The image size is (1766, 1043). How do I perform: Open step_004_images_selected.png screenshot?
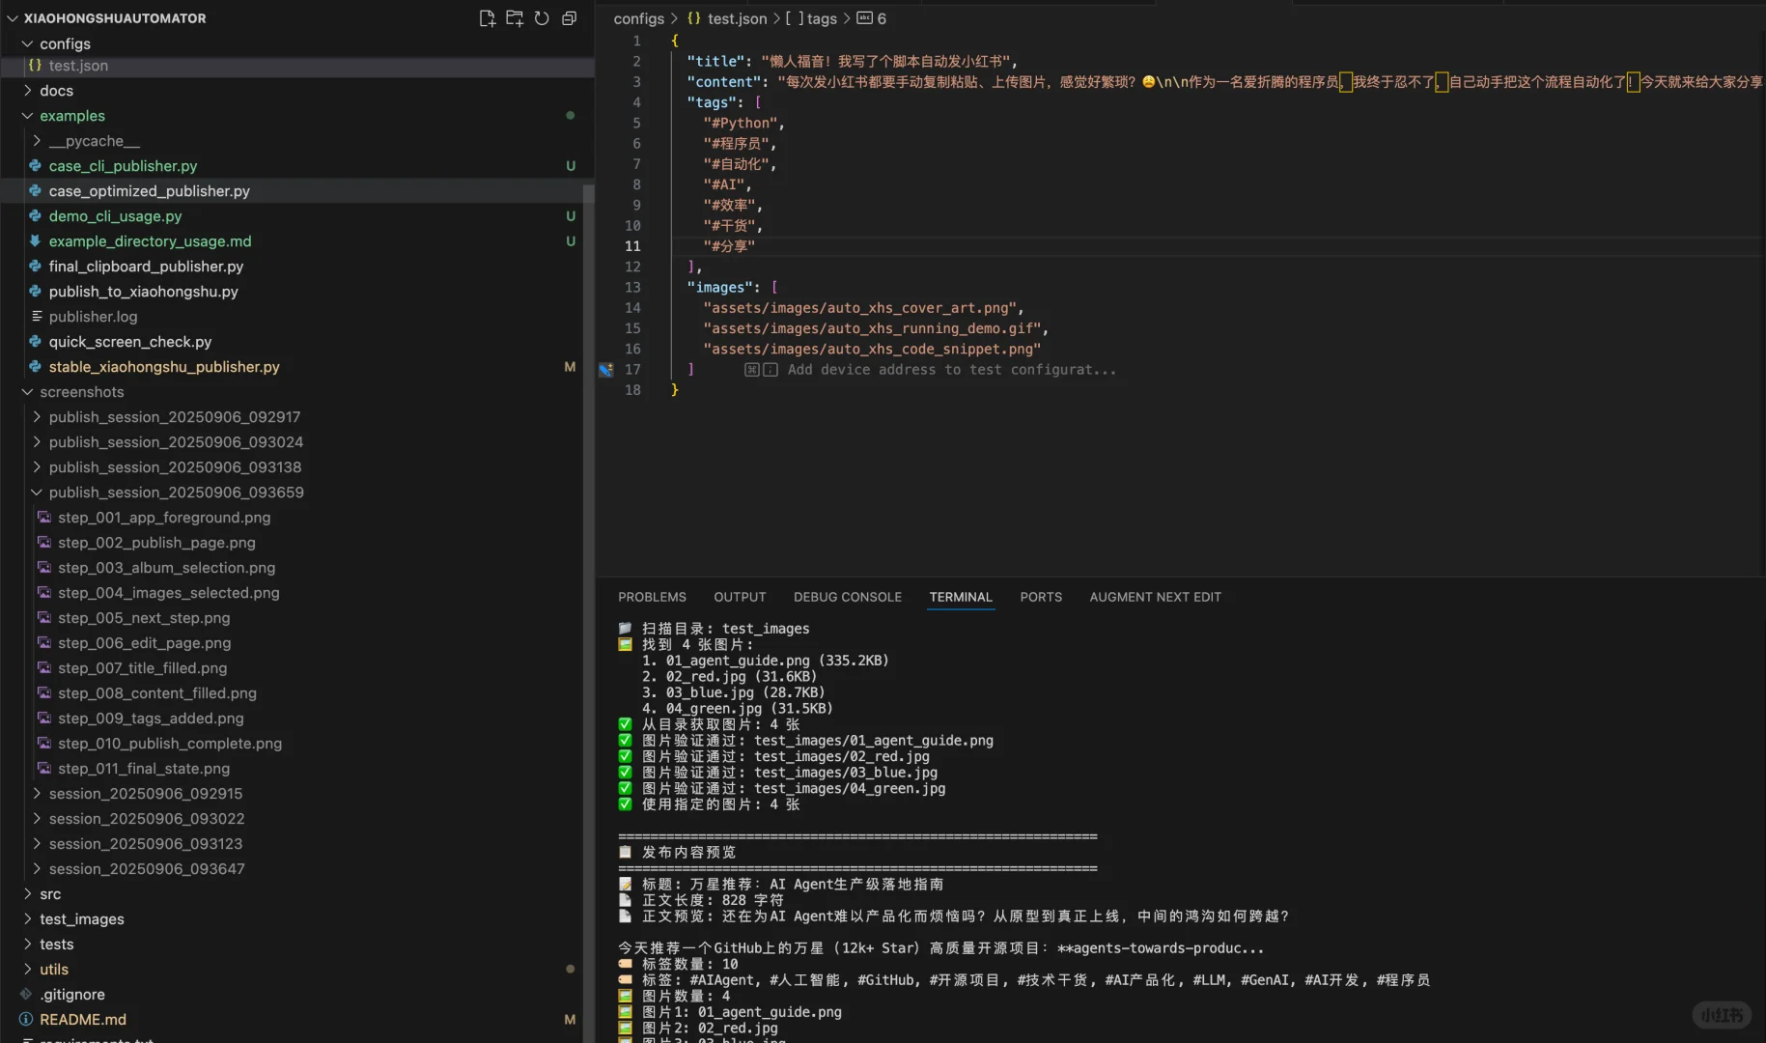pyautogui.click(x=168, y=593)
